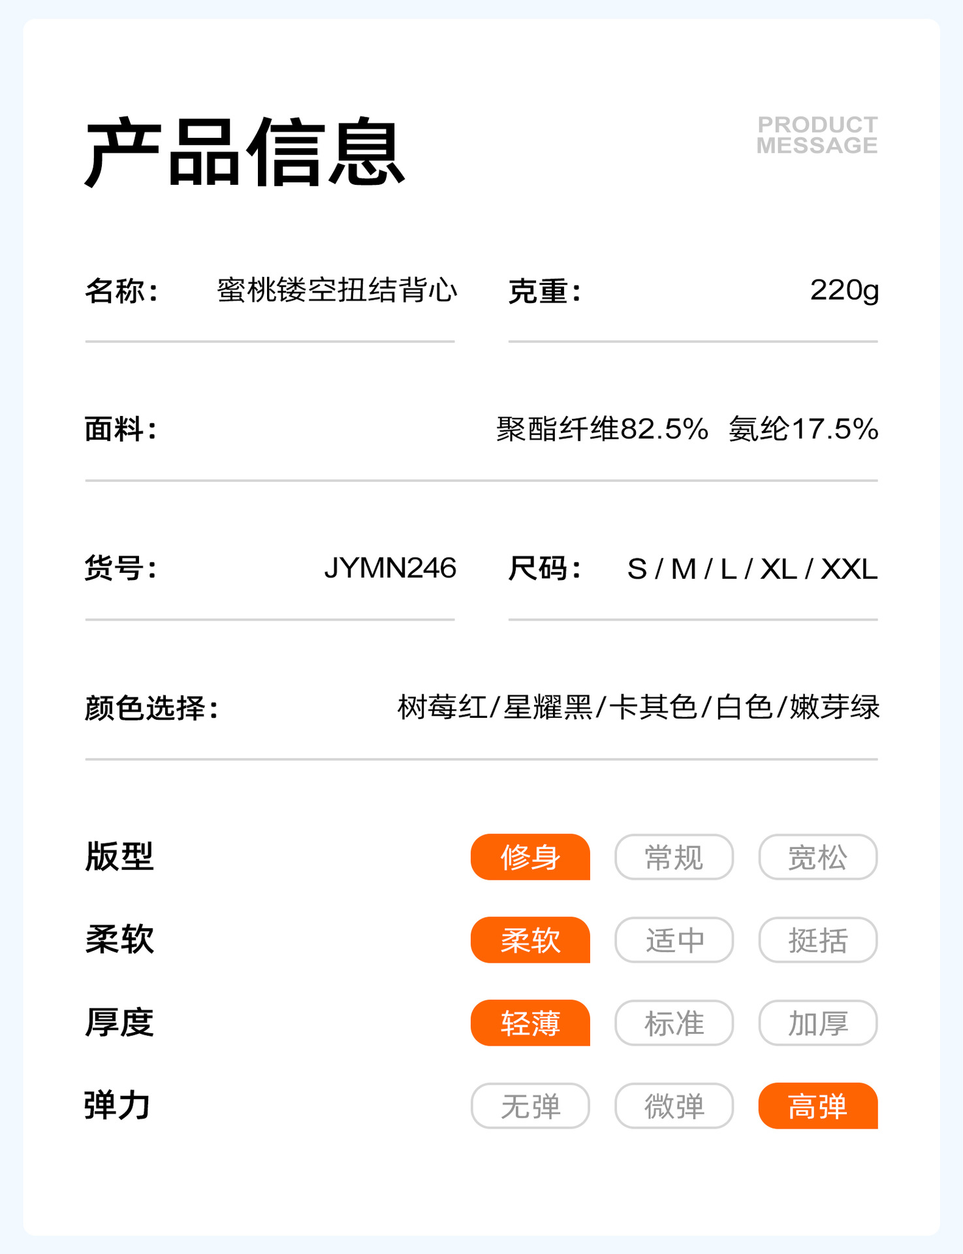Choose the 微弹 elasticity pill
963x1254 pixels.
click(x=674, y=1106)
